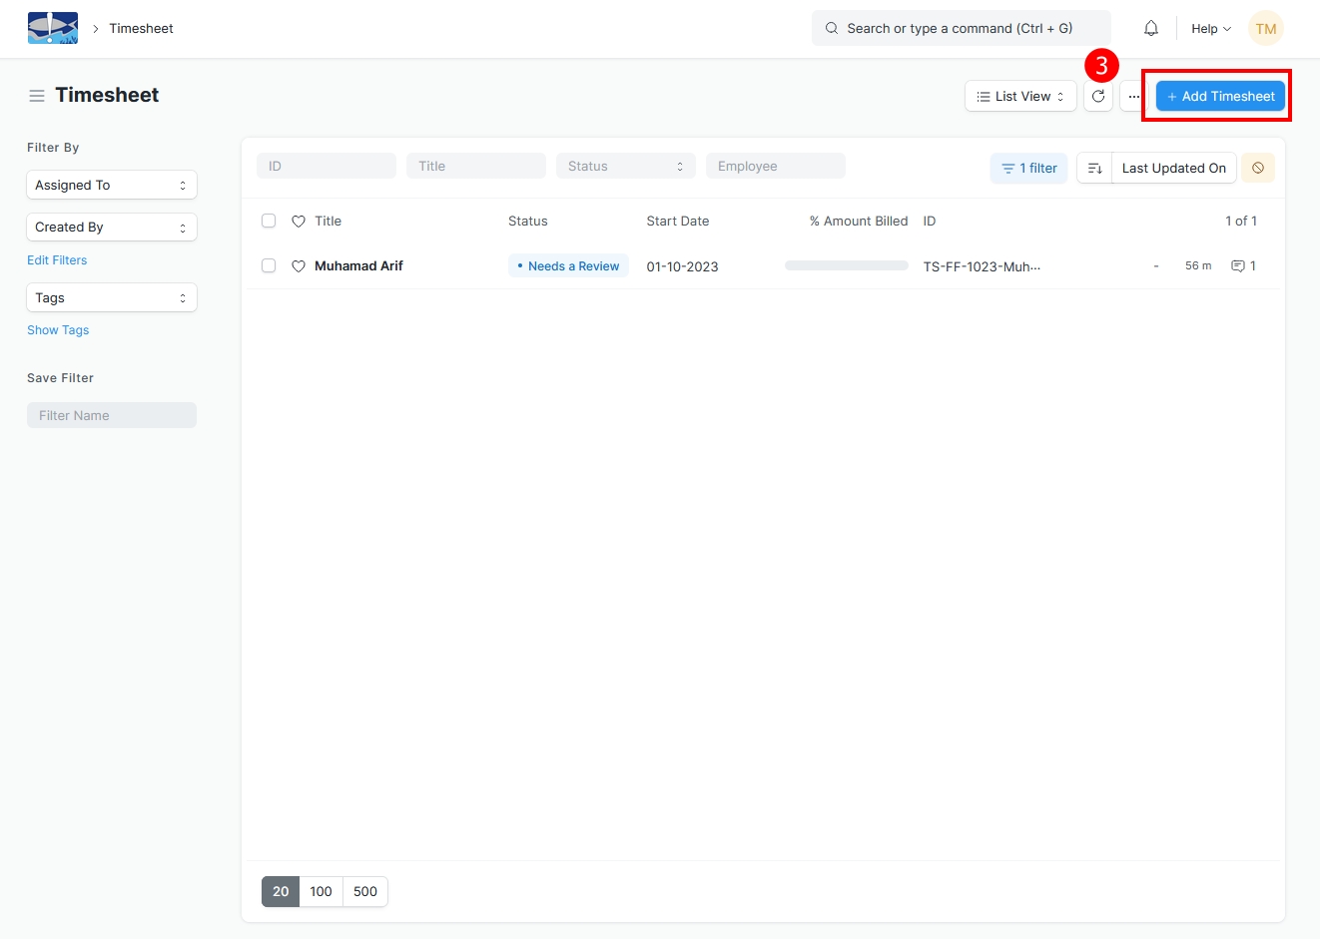Open the Status filter dropdown
Viewport: 1320px width, 939px height.
[625, 167]
